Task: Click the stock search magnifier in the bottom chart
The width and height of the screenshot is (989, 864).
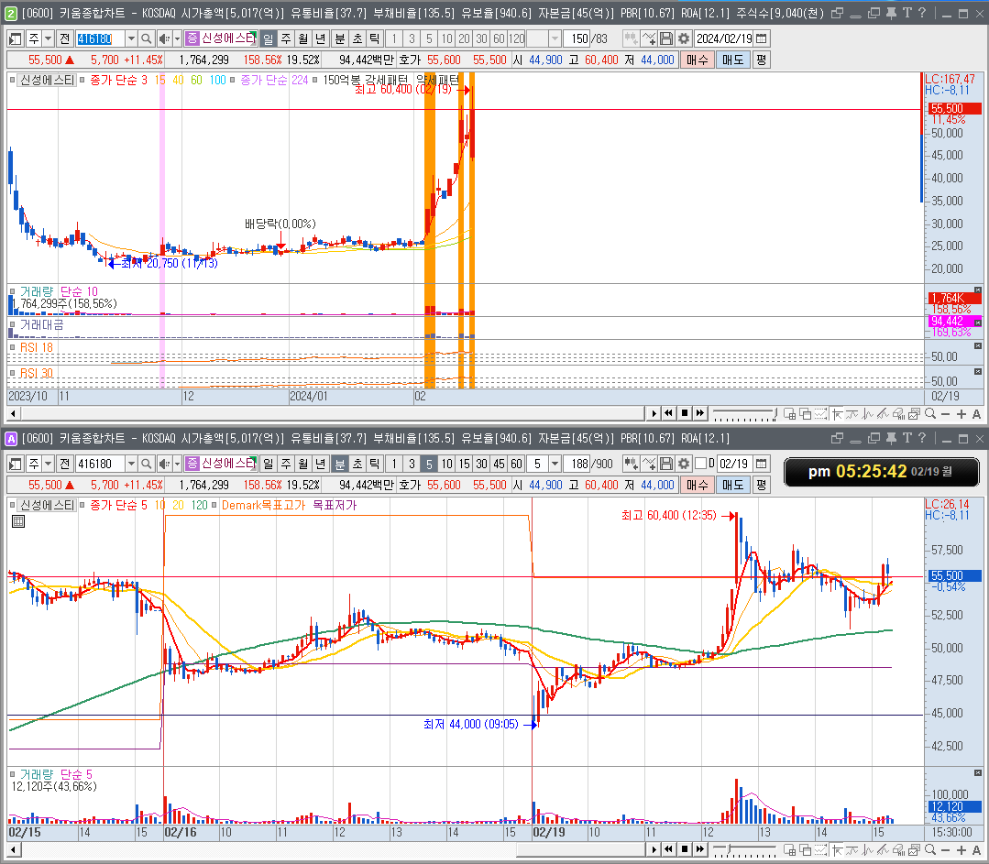Action: [147, 465]
